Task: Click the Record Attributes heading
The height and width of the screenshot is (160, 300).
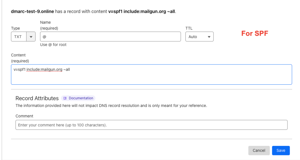Action: pyautogui.click(x=37, y=98)
